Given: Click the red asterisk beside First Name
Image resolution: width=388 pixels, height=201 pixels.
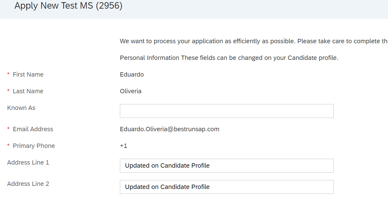Looking at the screenshot, I should 8,74.
